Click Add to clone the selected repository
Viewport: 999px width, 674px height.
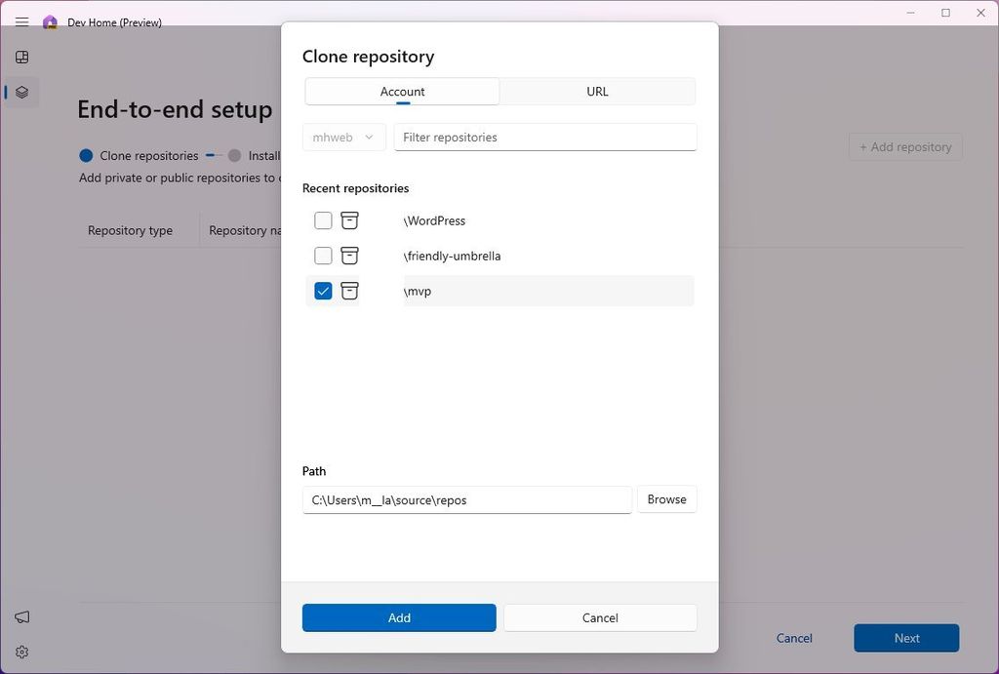(x=399, y=617)
